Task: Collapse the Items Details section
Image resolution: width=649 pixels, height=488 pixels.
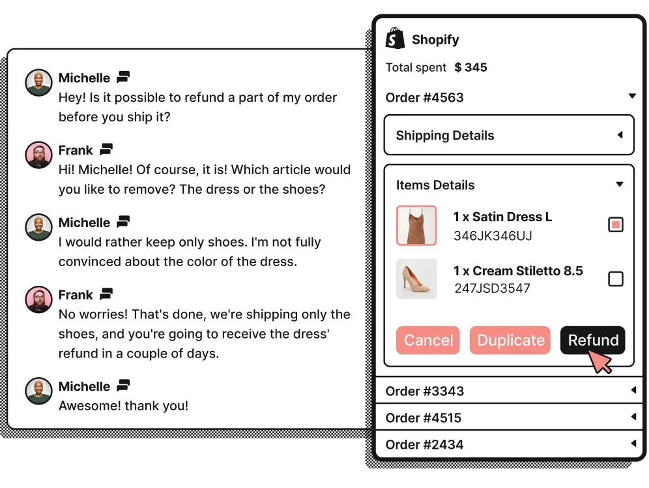Action: 620,185
